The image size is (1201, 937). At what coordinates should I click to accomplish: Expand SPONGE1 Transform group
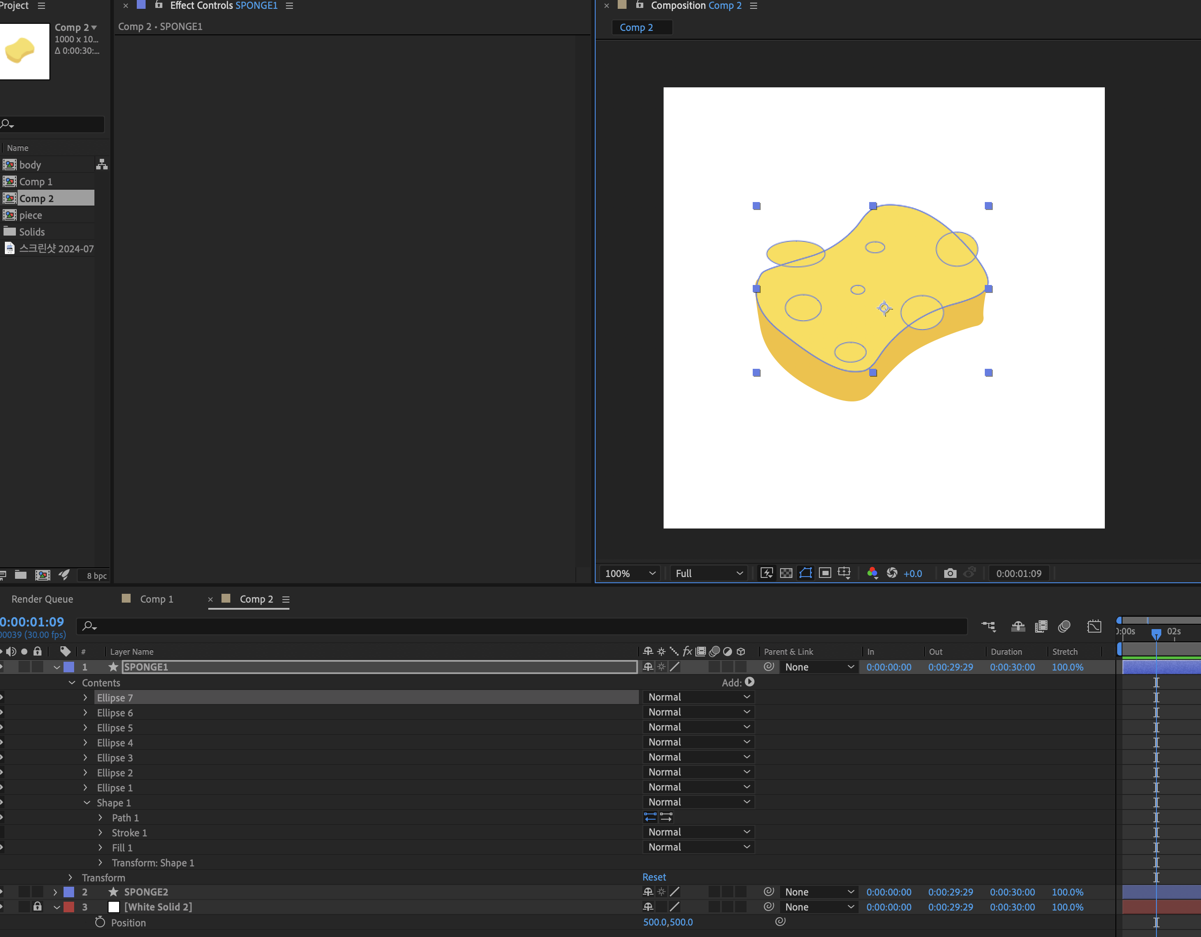71,877
